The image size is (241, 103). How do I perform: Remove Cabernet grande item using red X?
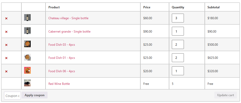6,32
